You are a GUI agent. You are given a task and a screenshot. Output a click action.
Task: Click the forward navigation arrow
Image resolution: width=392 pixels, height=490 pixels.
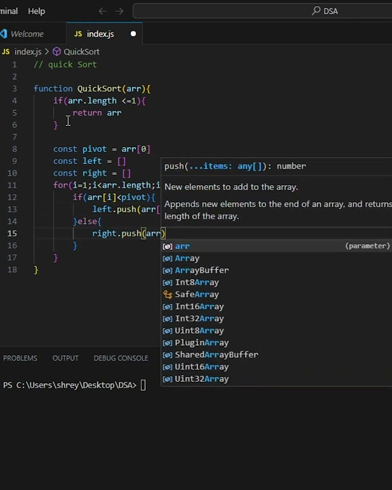(x=119, y=12)
